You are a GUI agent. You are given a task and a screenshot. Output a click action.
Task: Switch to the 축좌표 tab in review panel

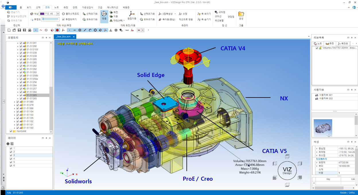click(343, 43)
